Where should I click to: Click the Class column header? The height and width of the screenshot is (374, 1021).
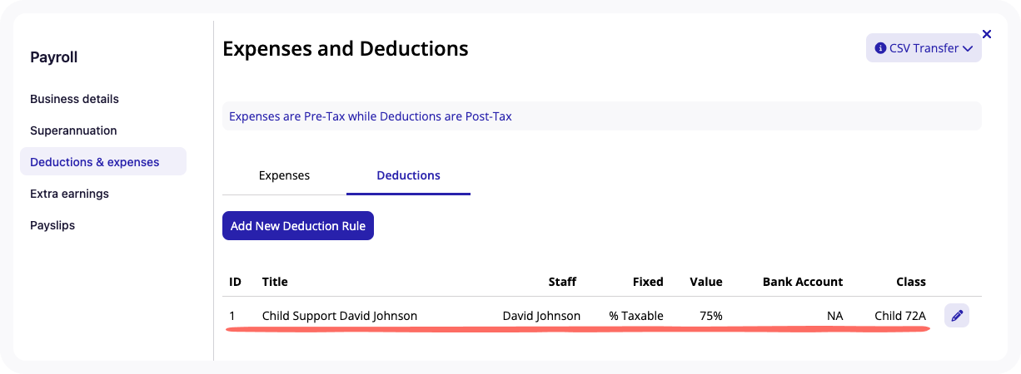[911, 282]
